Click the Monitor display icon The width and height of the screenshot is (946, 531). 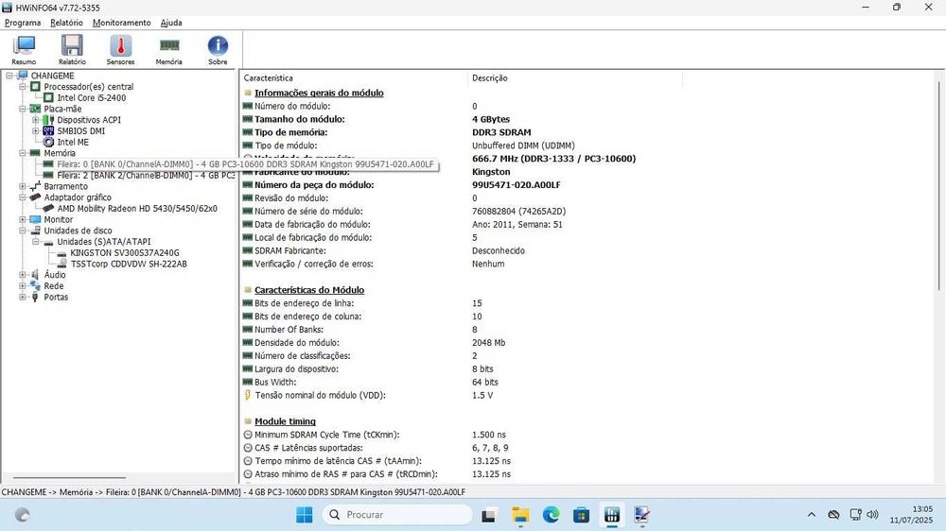point(36,219)
